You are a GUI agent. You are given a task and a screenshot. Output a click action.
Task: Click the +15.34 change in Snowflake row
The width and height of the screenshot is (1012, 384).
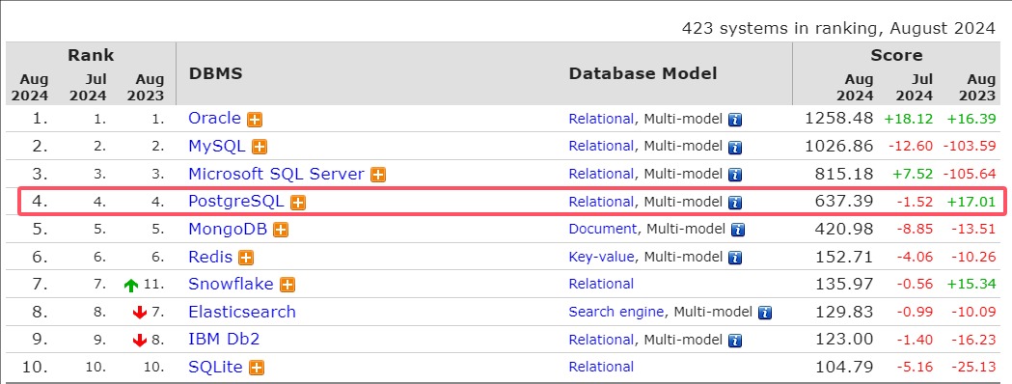pos(971,285)
